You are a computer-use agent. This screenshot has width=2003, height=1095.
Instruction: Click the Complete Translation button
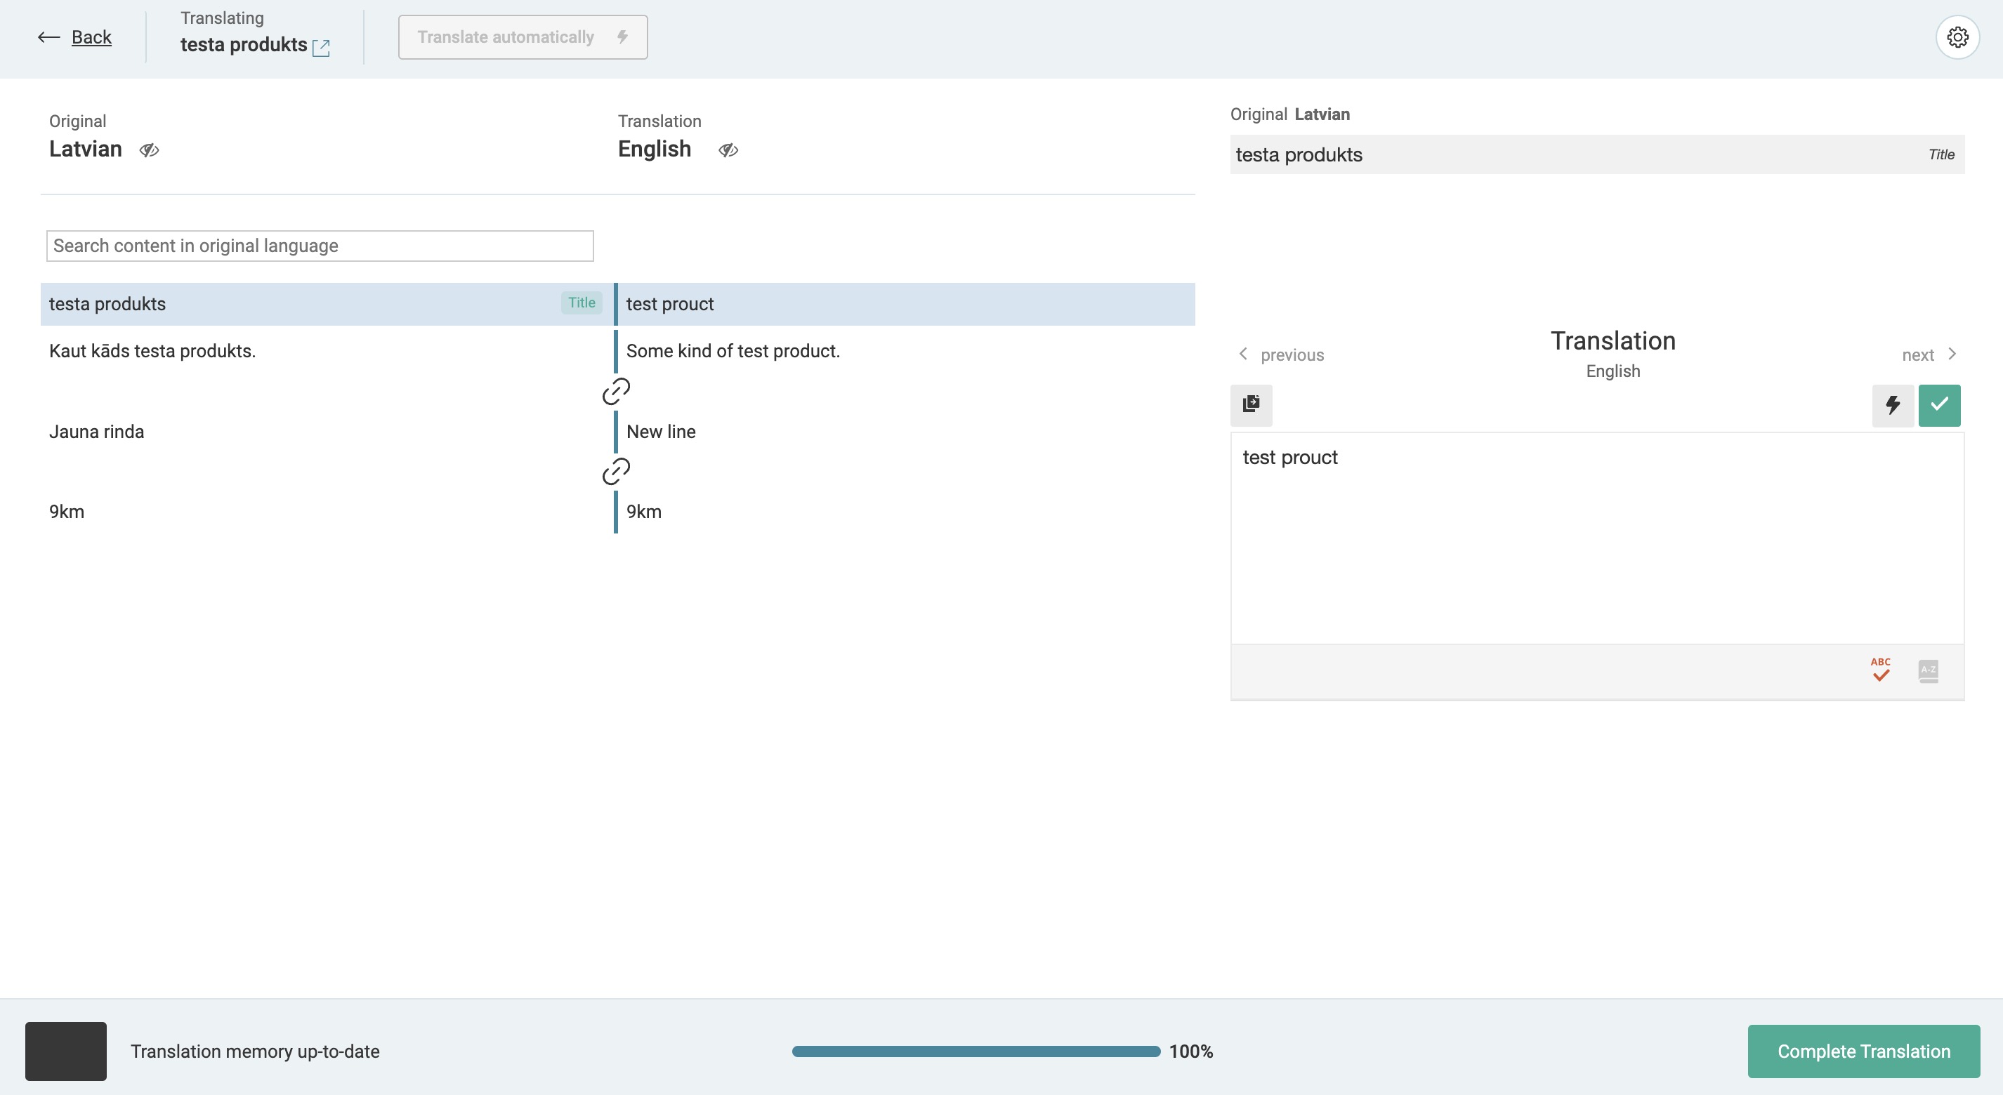[1863, 1051]
